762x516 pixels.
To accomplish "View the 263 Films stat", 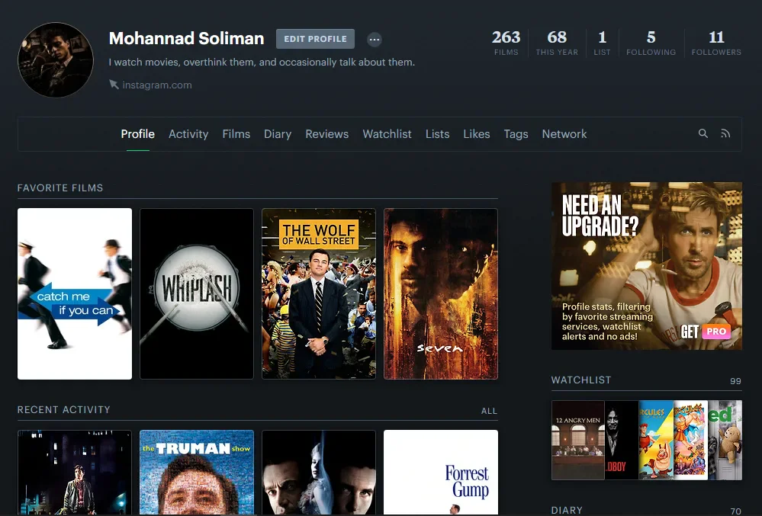I will click(x=506, y=43).
